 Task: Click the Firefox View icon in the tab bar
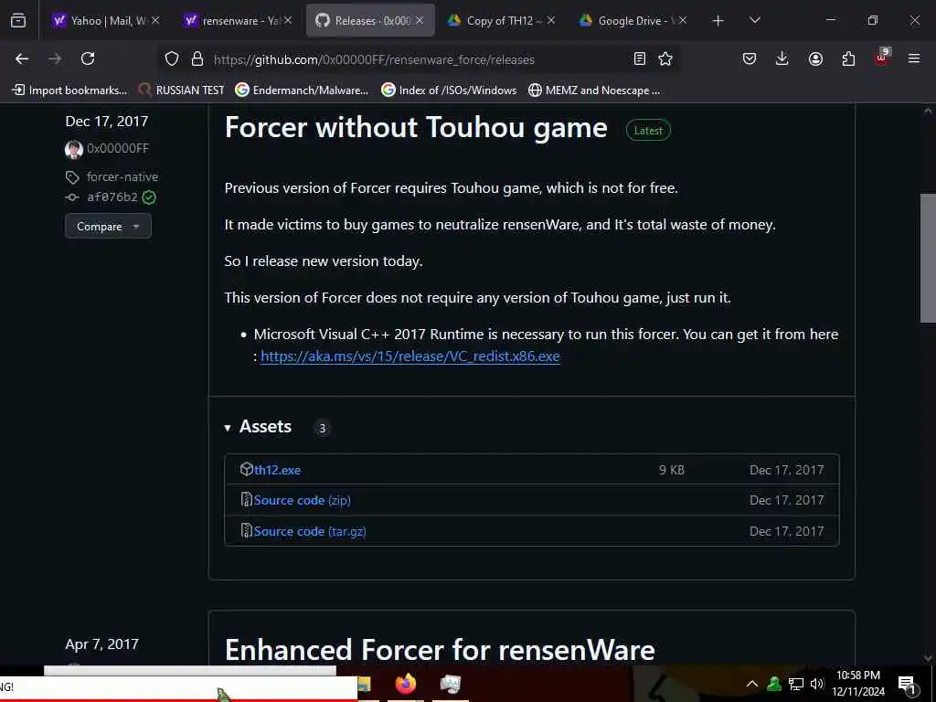(x=18, y=20)
